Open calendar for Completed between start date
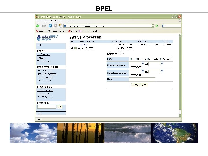 [143, 71]
